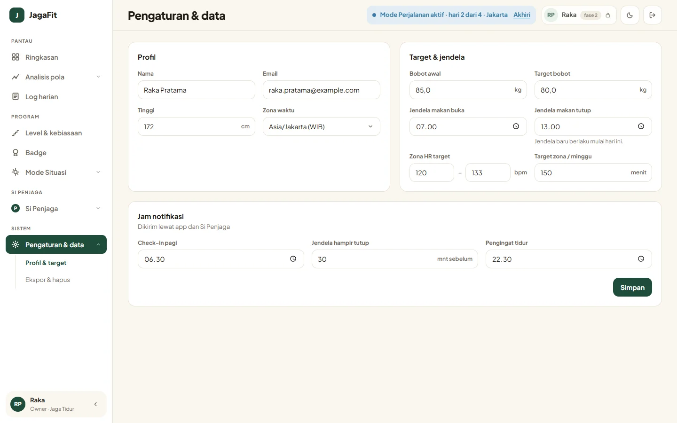Click the Level & kebiasaan stairs icon

[16, 133]
